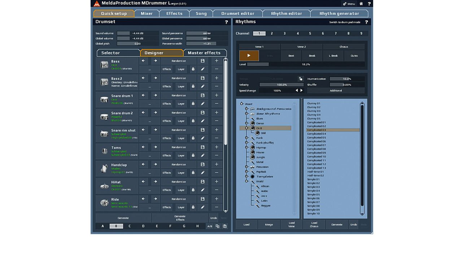Switch to the Effects tab
The image size is (462, 260).
[174, 13]
